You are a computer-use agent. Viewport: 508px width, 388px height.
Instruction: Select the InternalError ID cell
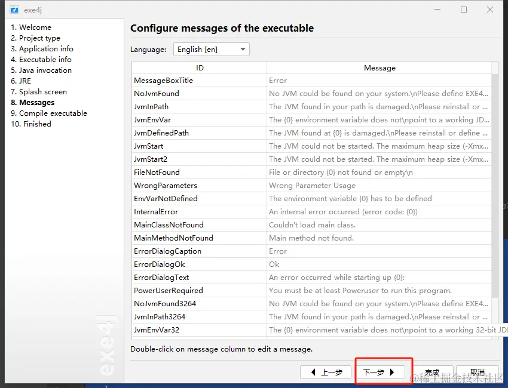pyautogui.click(x=200, y=212)
